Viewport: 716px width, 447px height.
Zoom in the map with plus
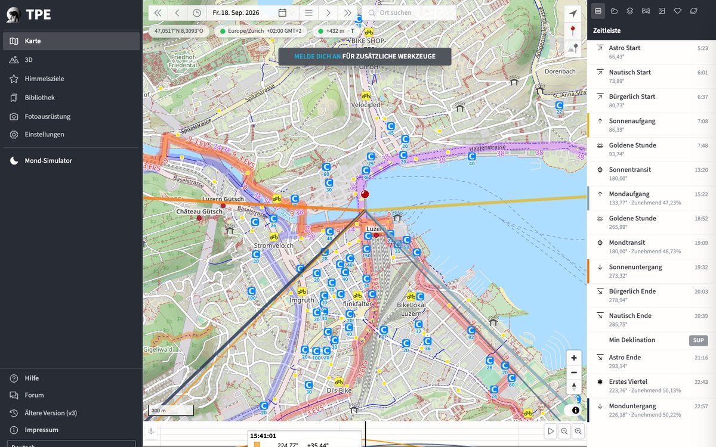tap(573, 358)
